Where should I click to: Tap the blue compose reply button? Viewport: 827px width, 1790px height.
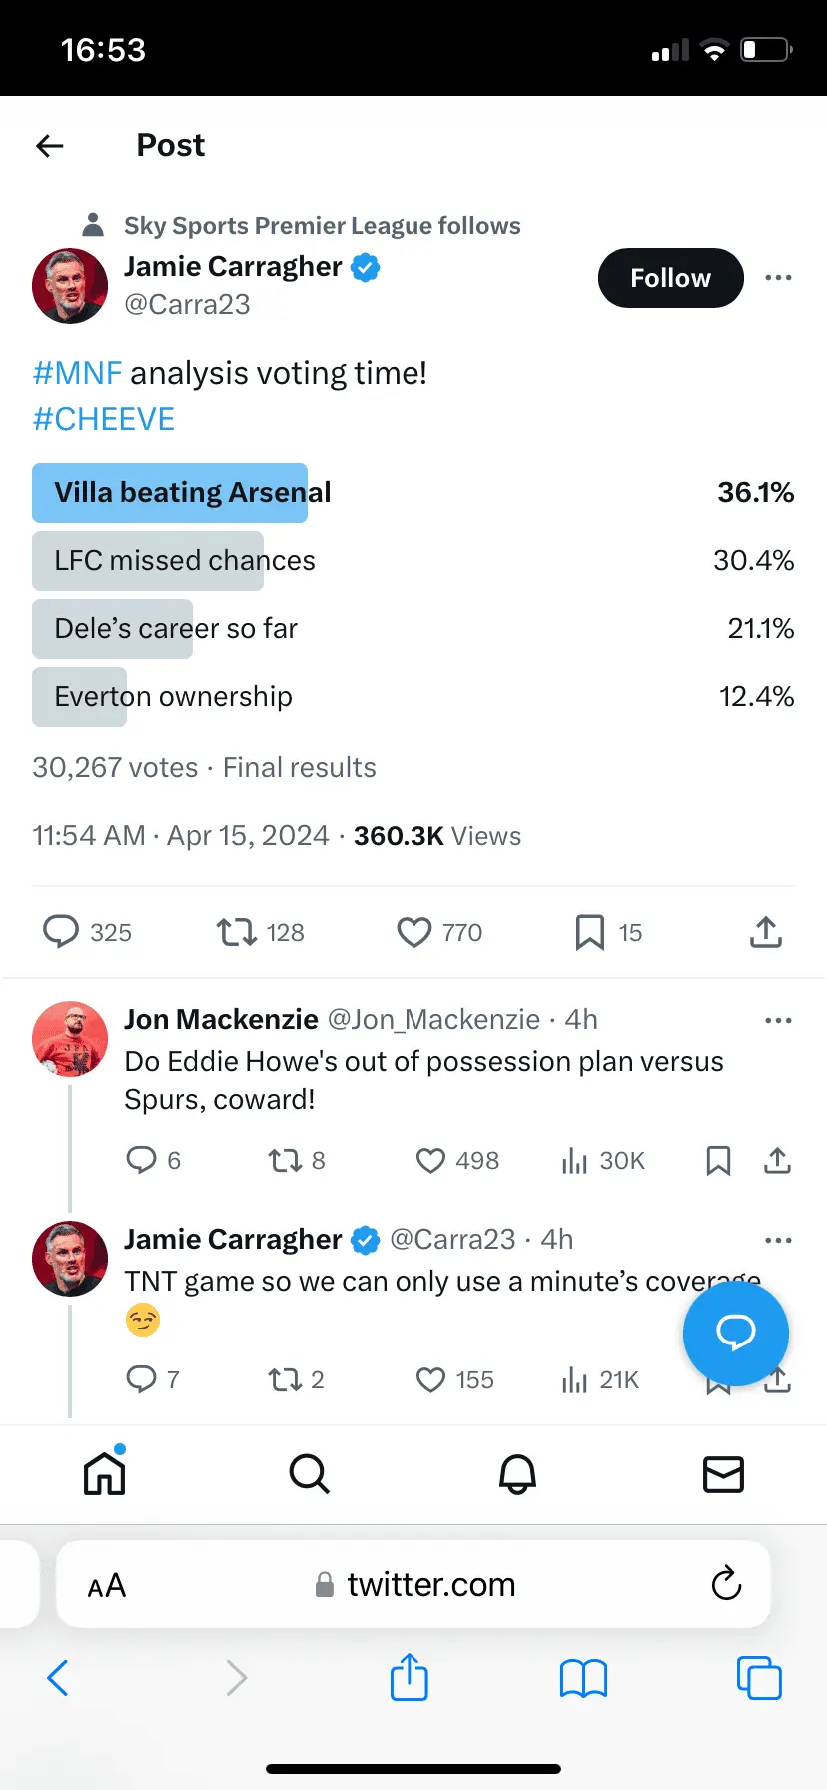tap(735, 1333)
